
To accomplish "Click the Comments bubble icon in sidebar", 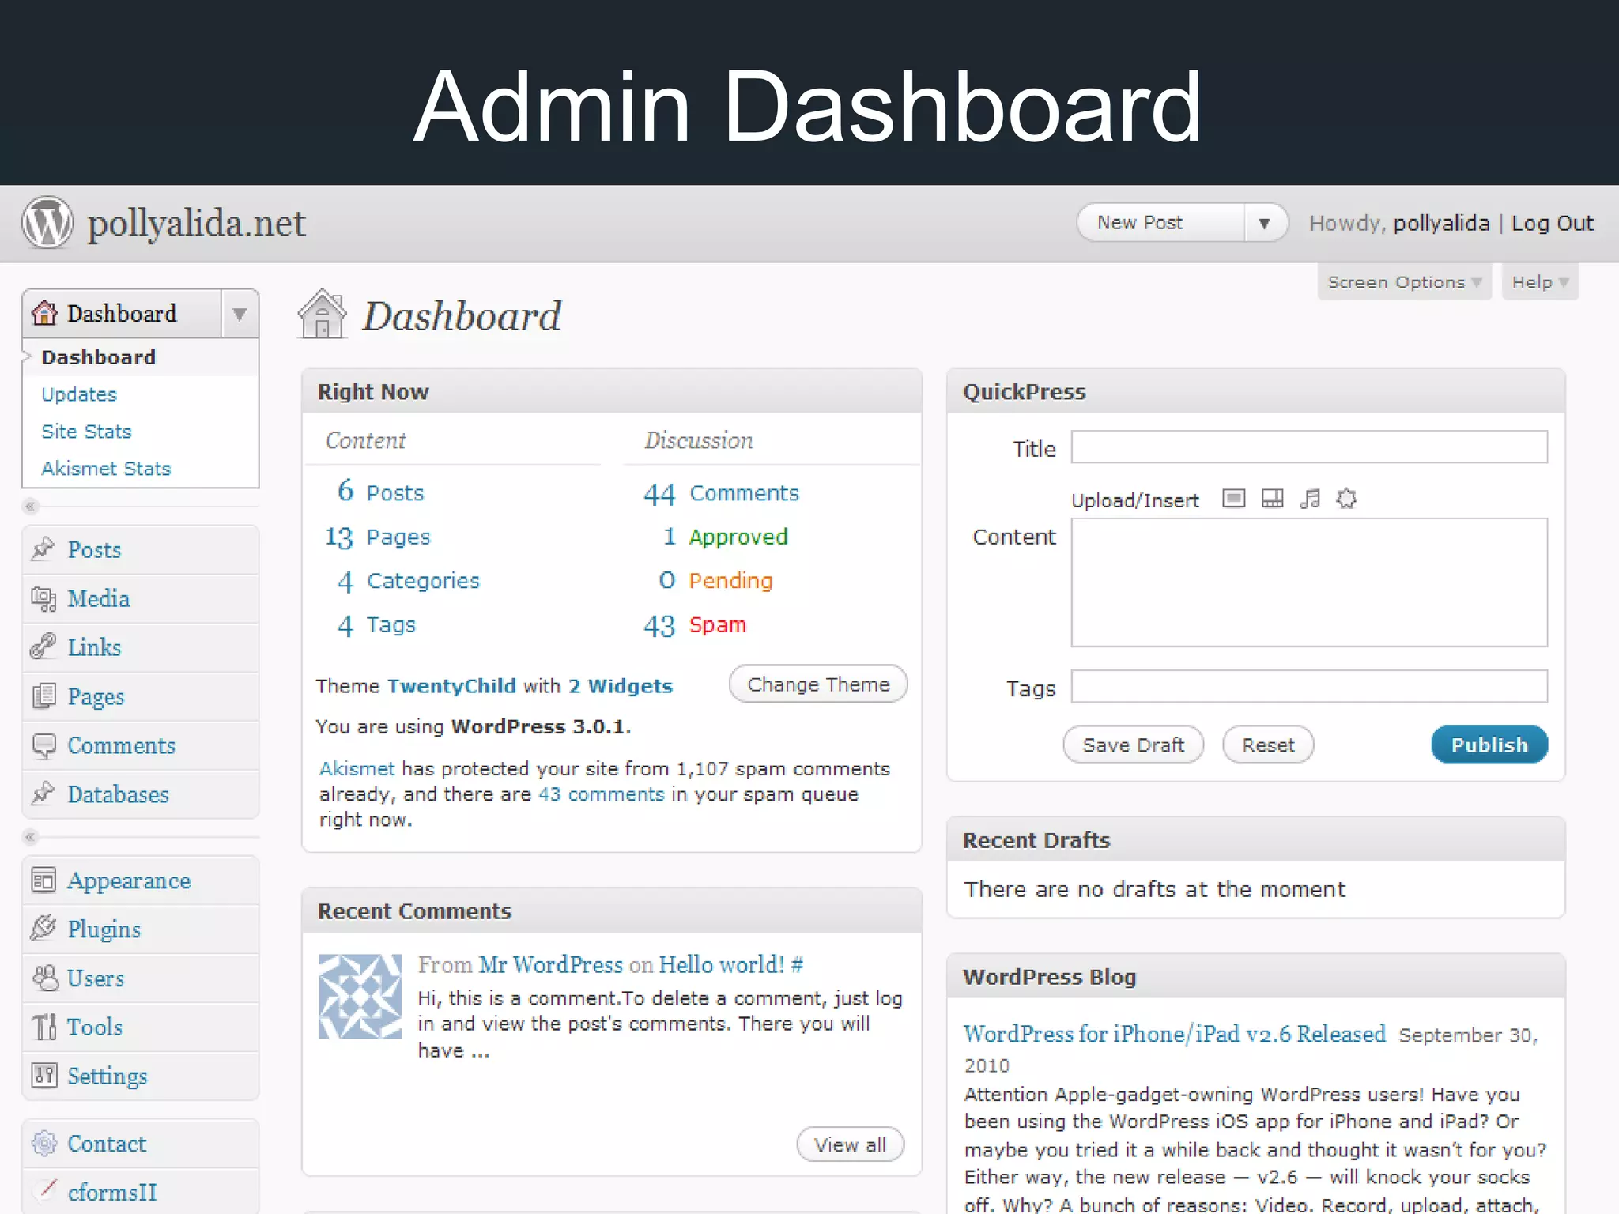I will pyautogui.click(x=43, y=745).
